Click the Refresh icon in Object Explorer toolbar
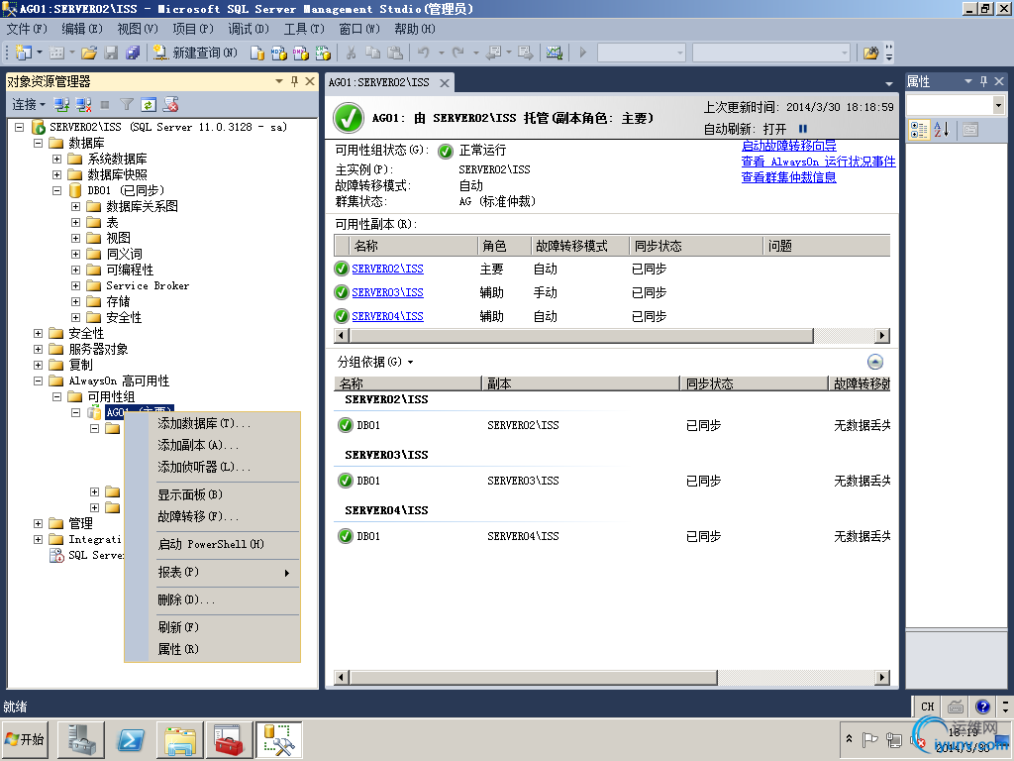 pyautogui.click(x=149, y=104)
